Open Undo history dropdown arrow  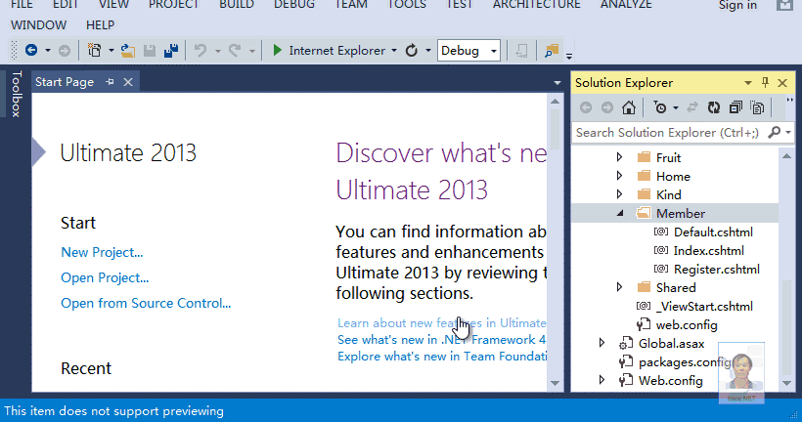coord(218,51)
